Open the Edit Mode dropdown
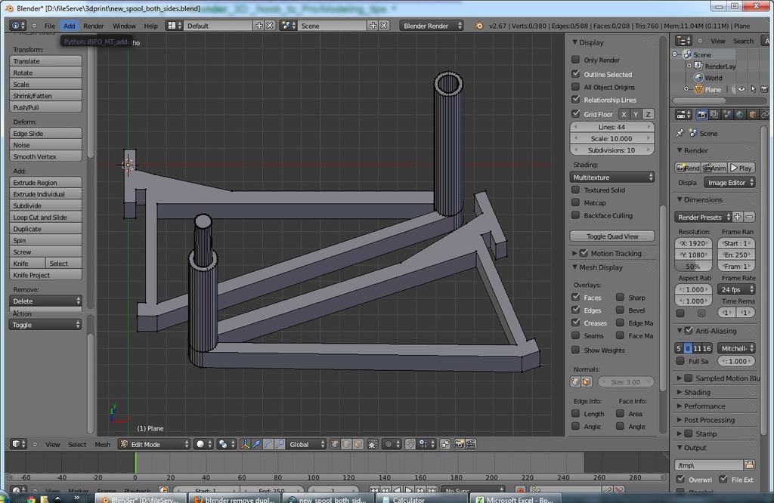 click(148, 444)
